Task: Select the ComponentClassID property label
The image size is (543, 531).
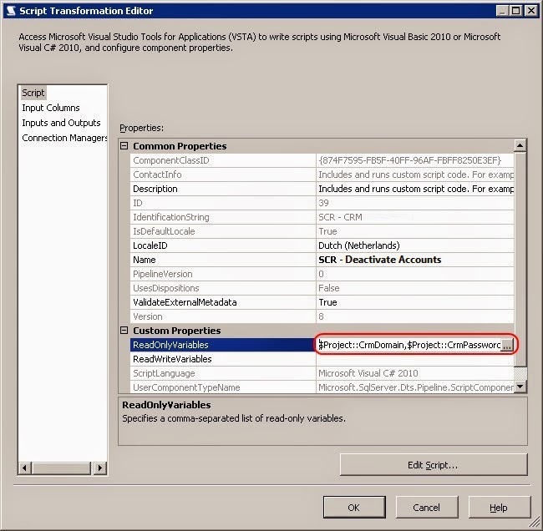Action: pos(171,160)
